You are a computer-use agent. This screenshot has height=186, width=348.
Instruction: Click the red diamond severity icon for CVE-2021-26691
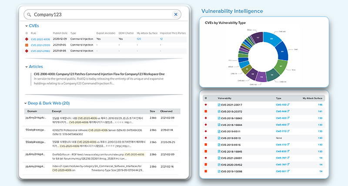[x=206, y=158]
